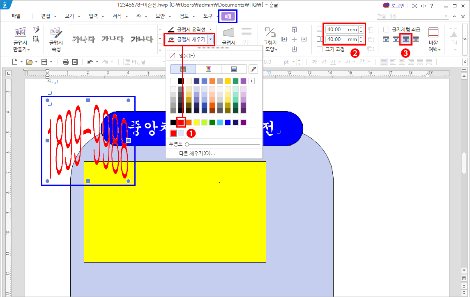Click the print icon
This screenshot has width=470, height=297.
click(x=66, y=62)
